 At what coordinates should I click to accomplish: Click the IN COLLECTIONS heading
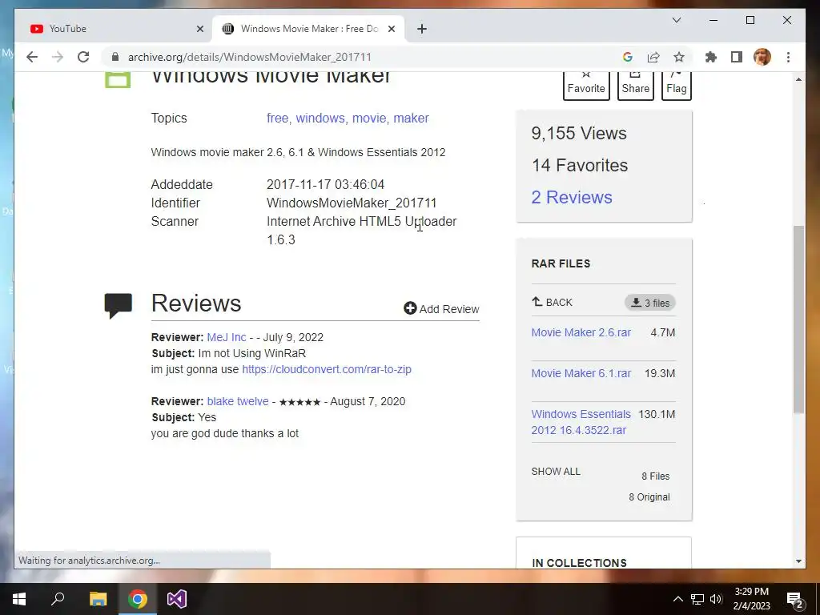579,563
